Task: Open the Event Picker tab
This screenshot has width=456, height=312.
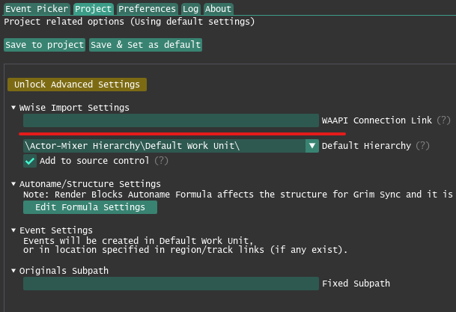Action: tap(37, 9)
